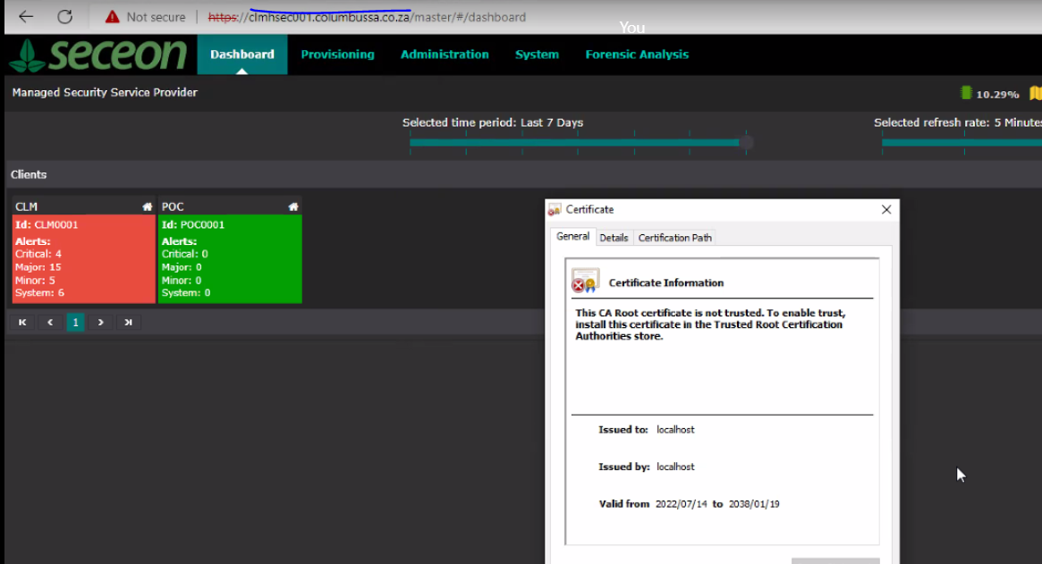Select page 1 in pagination
1042x564 pixels.
pos(76,322)
